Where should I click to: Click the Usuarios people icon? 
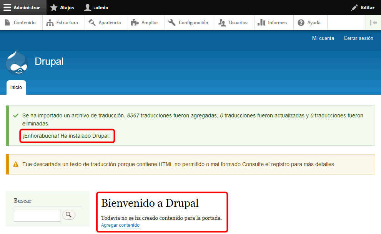pyautogui.click(x=222, y=23)
